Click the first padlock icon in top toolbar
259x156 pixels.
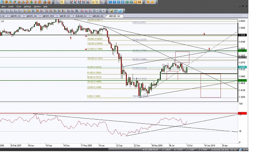[45, 2]
